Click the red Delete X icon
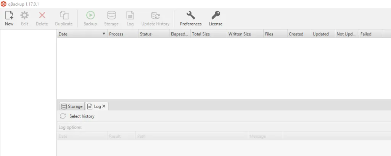The image size is (391, 156). point(42,16)
